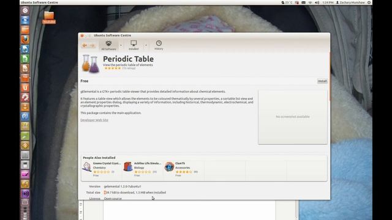Open the folder on the desktop
This screenshot has width=392, height=220.
pos(49,18)
